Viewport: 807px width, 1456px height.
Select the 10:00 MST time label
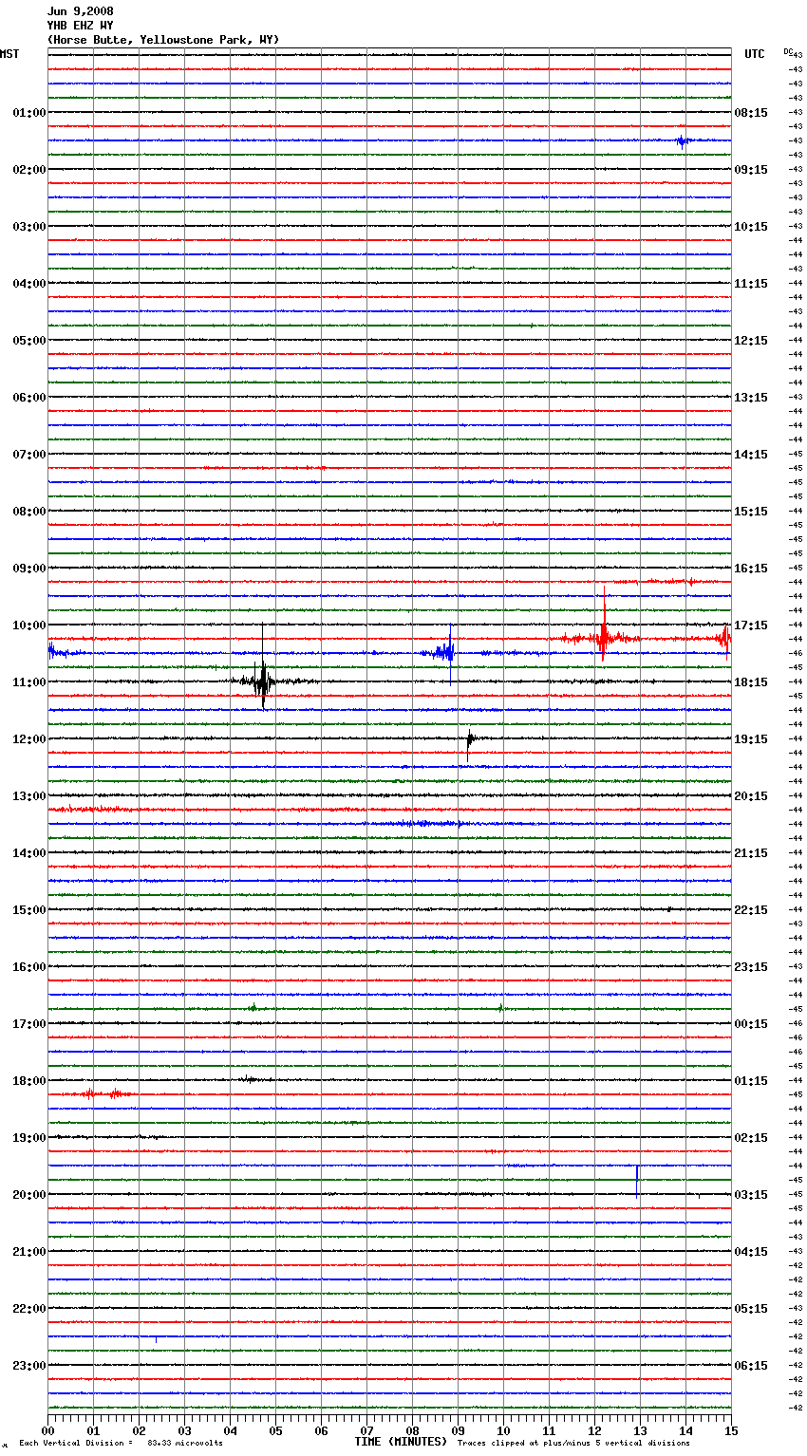tap(28, 625)
